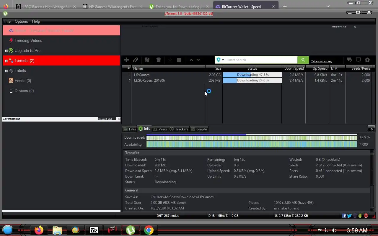Screen dimensions: 378x236
Task: Click the DHT: 267 nodes status text
Action: click(x=168, y=216)
